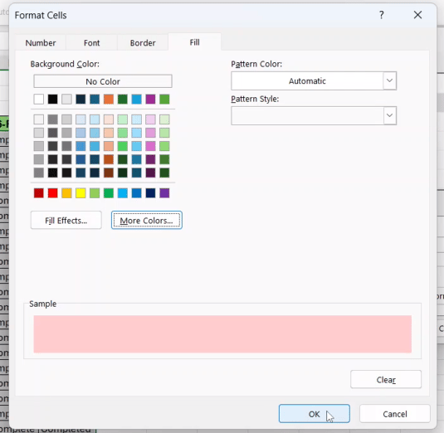The width and height of the screenshot is (444, 433).
Task: Expand the Pattern Color dropdown arrow
Action: 389,80
